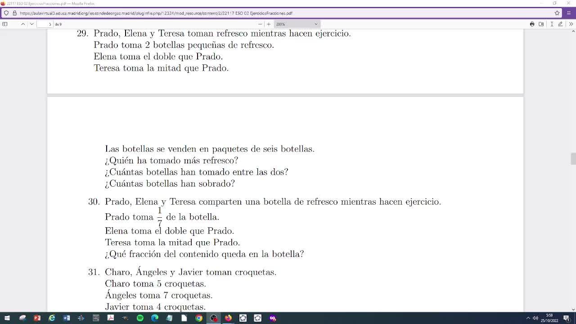Zoom in the PDF document

269,24
